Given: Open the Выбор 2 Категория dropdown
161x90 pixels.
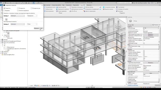Looking at the screenshot, I should (x=18, y=24).
